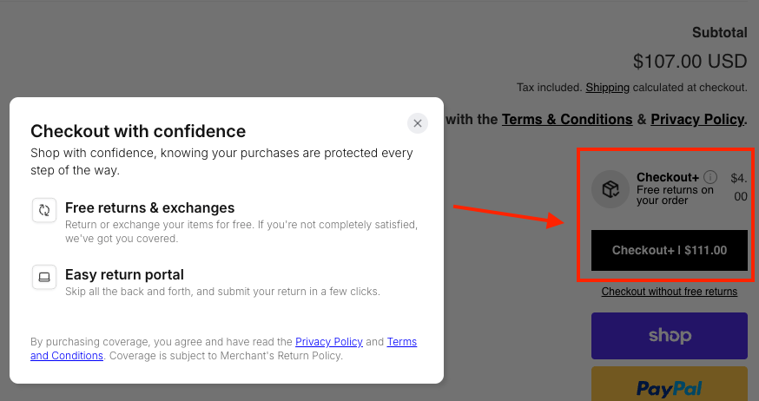The height and width of the screenshot is (401, 759).
Task: Click the Checkout+ package box icon
Action: tap(610, 189)
